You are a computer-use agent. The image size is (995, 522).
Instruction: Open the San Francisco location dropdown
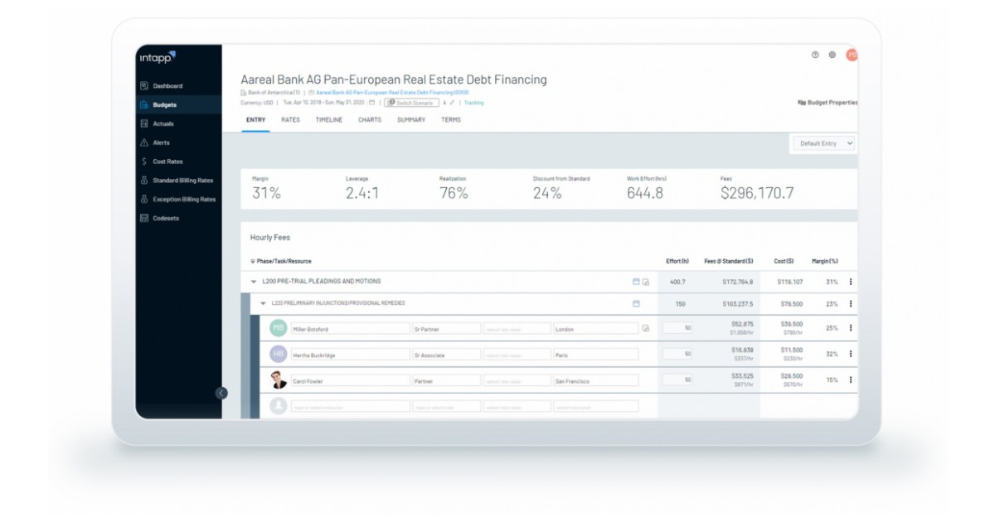[595, 380]
